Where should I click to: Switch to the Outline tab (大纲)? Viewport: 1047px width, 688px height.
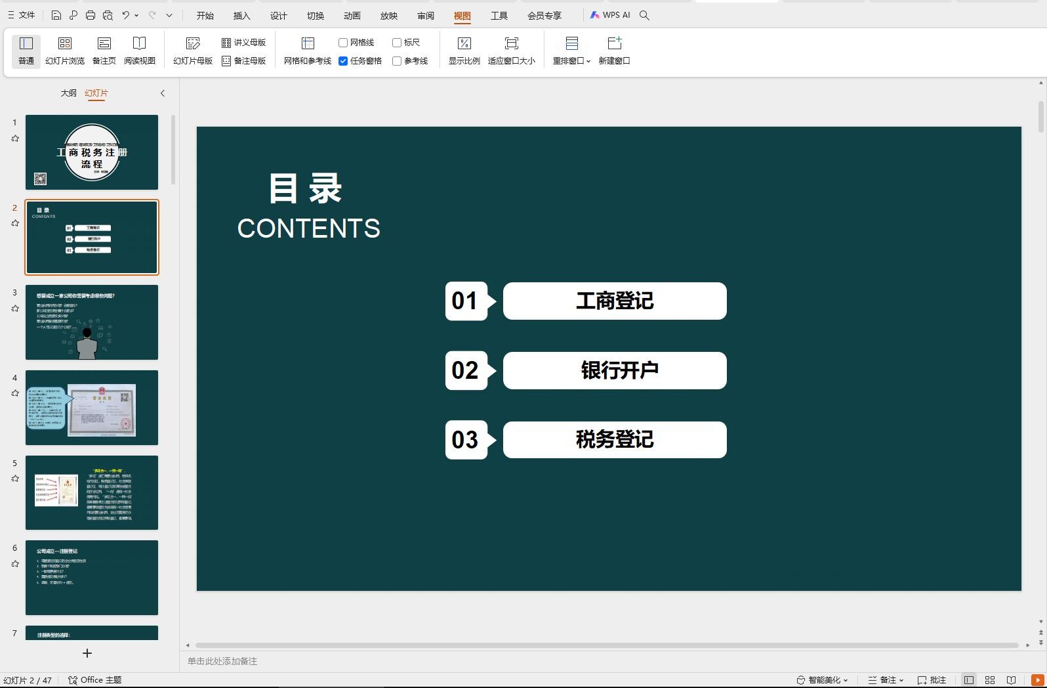click(68, 93)
